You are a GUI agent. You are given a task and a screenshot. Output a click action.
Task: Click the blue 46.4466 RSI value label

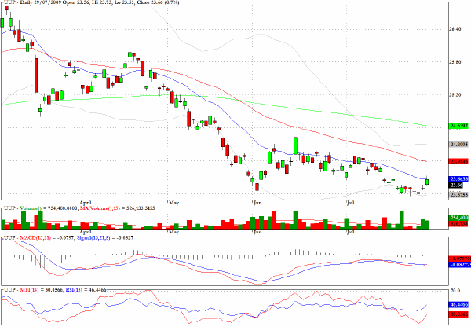458,305
